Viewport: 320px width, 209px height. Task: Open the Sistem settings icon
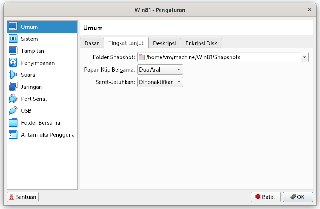coord(13,39)
